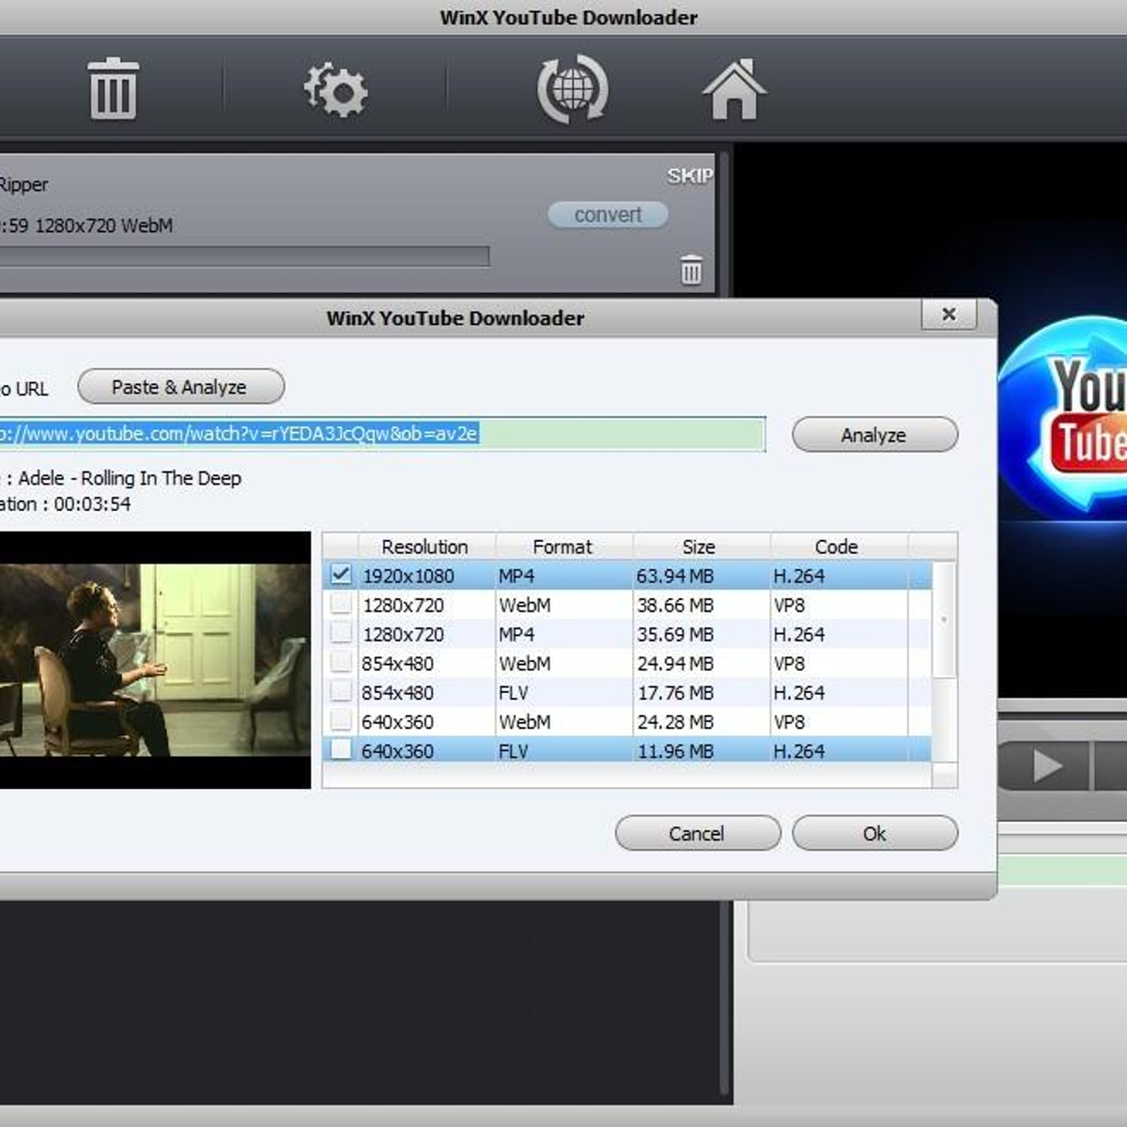Click the SKIP label on download item
Image resolution: width=1127 pixels, height=1127 pixels.
[690, 176]
